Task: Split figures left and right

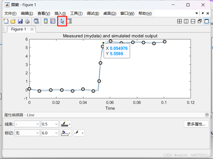Action: click(x=186, y=21)
